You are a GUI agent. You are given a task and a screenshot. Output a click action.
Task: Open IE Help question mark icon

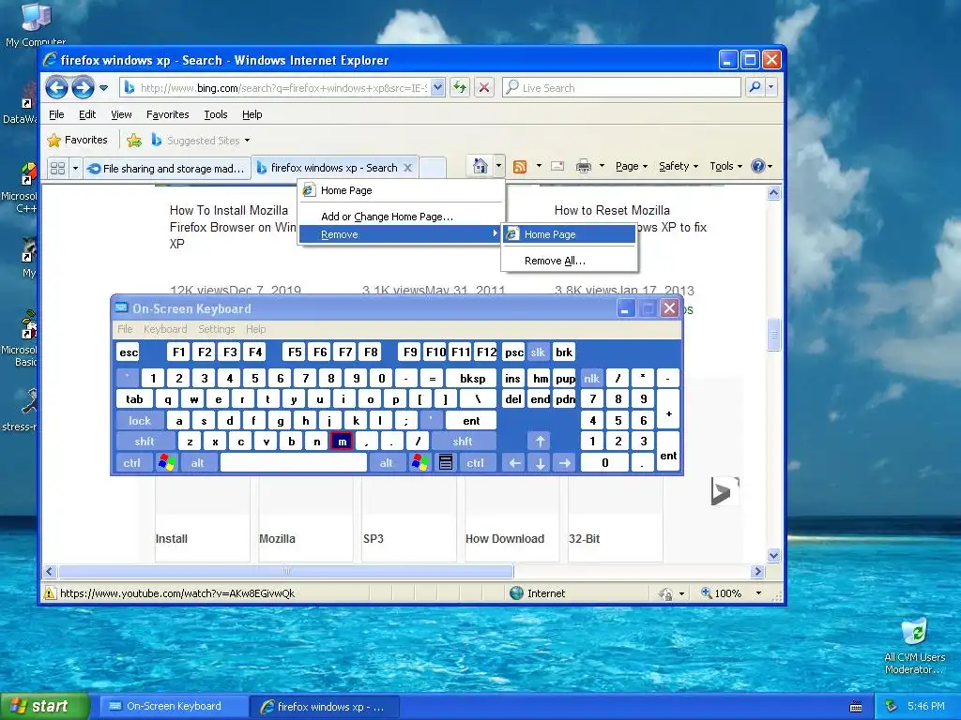pyautogui.click(x=758, y=166)
